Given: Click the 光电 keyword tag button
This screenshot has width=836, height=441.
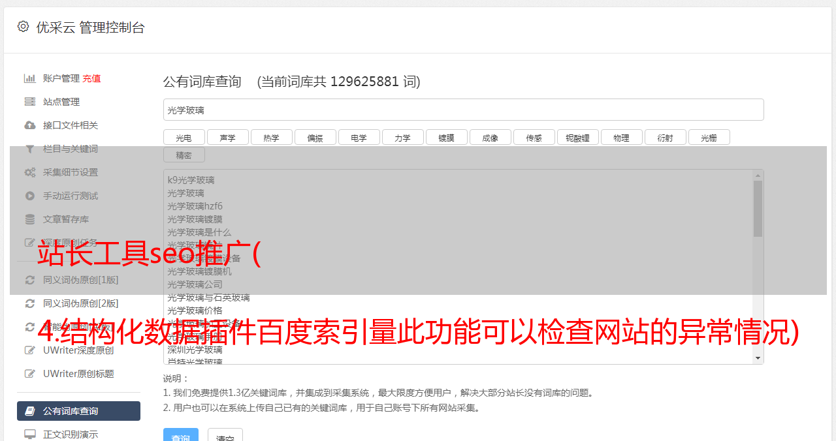Looking at the screenshot, I should coord(184,137).
